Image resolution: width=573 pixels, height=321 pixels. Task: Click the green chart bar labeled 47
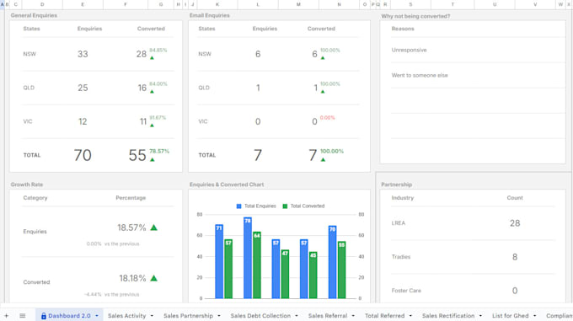click(285, 274)
